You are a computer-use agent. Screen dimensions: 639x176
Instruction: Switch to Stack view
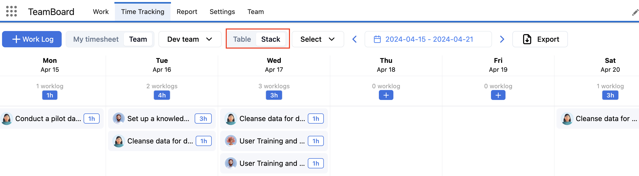tap(271, 39)
